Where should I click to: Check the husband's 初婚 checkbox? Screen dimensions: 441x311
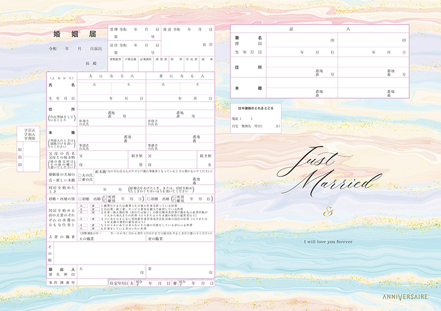[x=80, y=199]
